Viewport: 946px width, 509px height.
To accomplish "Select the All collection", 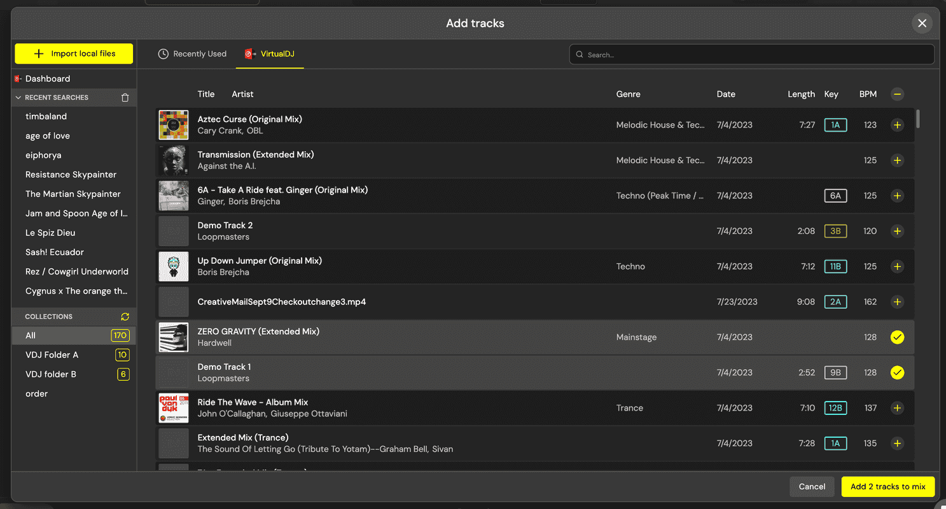I will click(31, 336).
